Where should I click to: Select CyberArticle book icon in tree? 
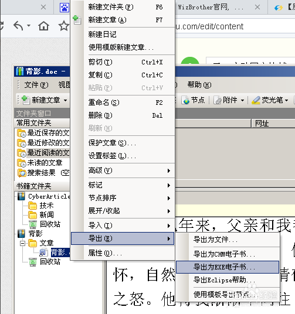[x=21, y=196]
